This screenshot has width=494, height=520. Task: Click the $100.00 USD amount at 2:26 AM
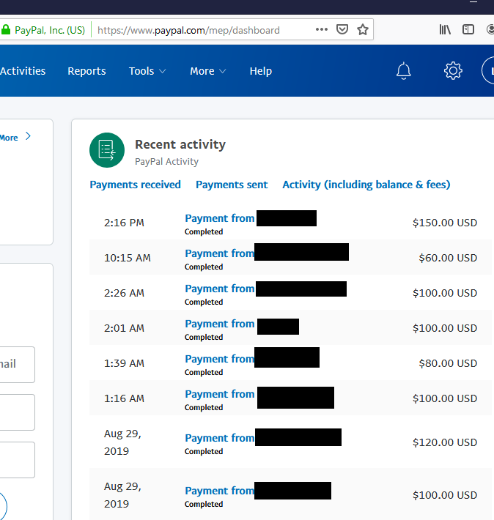445,293
